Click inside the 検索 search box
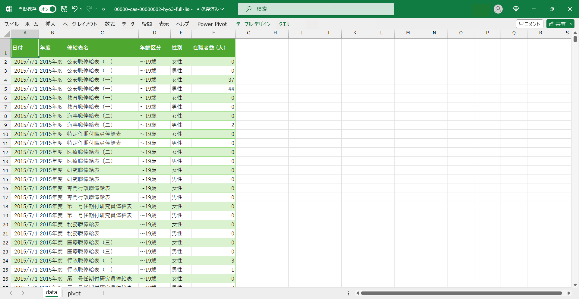 316,9
